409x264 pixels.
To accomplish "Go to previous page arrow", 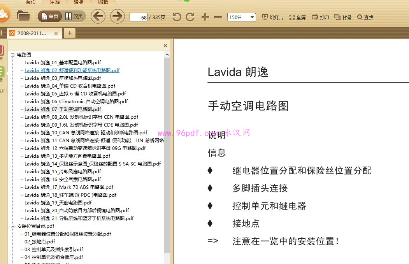I will (x=98, y=16).
